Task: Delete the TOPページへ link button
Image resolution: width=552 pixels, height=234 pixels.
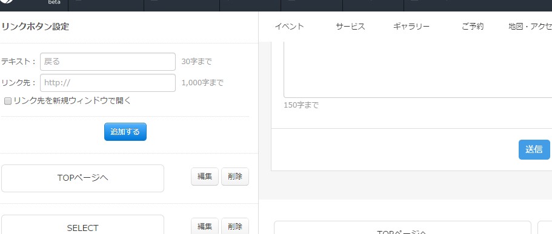Action: 235,177
